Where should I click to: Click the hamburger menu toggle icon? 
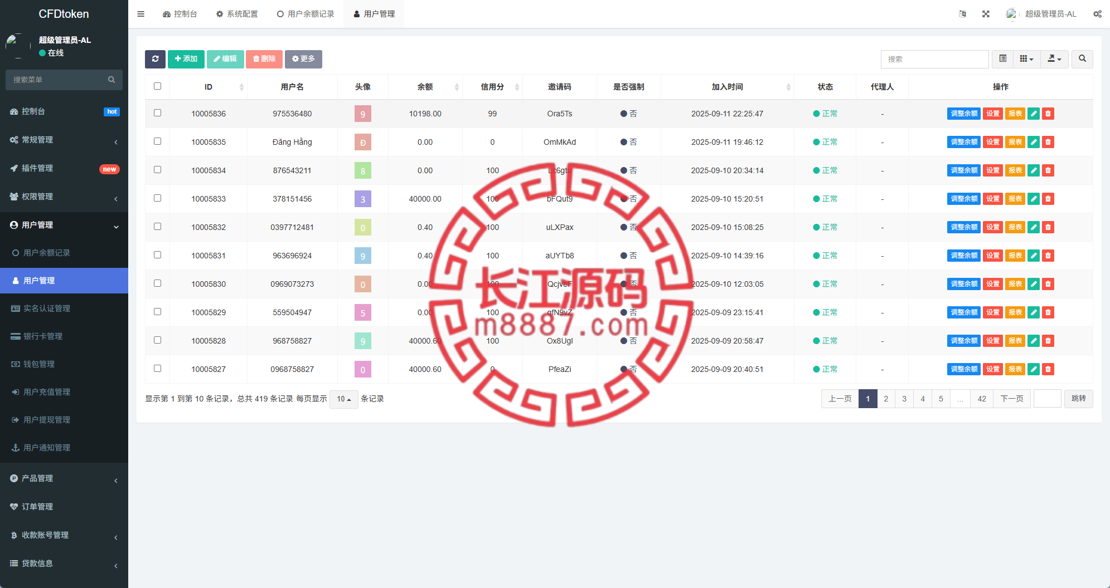(140, 14)
